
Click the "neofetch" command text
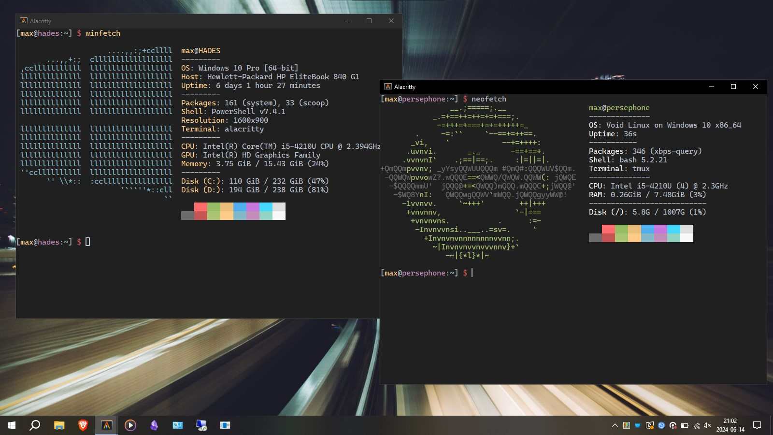pos(489,99)
